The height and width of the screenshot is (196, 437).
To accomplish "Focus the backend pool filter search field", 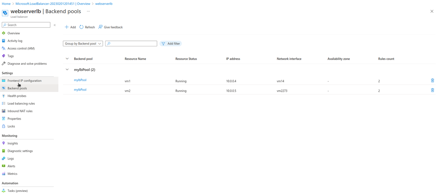I will [x=131, y=44].
